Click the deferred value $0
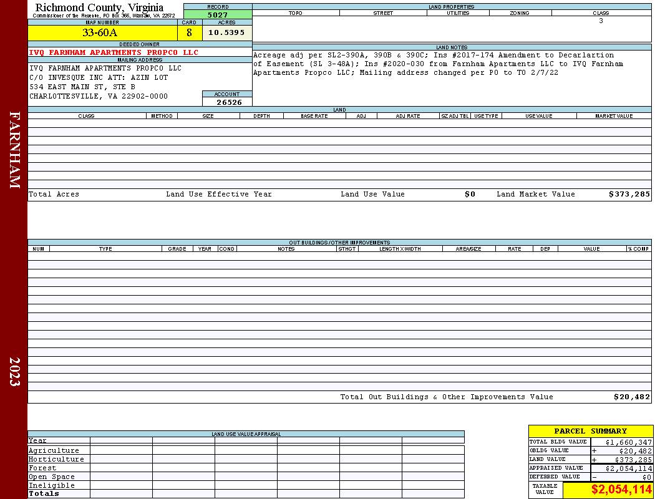This screenshot has height=499, width=655. 647,477
